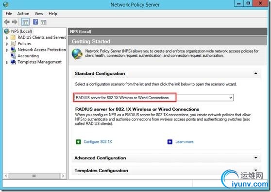Click the Network Access Protection icon

pos(13,50)
